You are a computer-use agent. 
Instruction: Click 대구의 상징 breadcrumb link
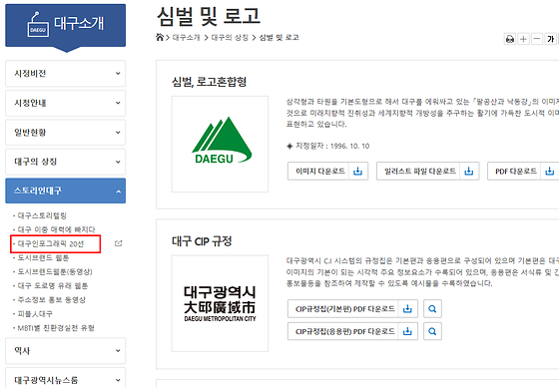pyautogui.click(x=230, y=38)
